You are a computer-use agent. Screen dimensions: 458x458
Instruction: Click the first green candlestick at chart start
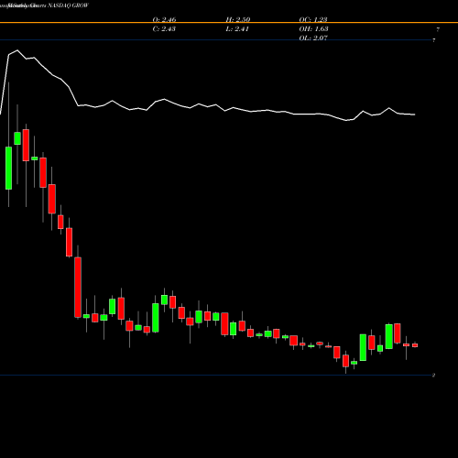coord(9,168)
